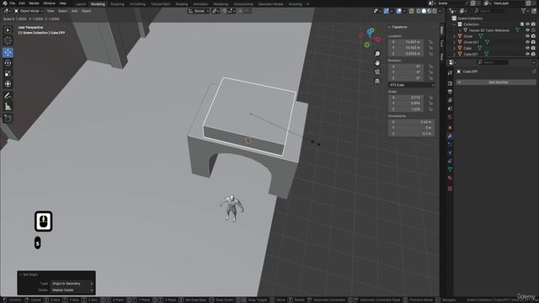
Task: Select the Move tool
Action: (x=8, y=52)
